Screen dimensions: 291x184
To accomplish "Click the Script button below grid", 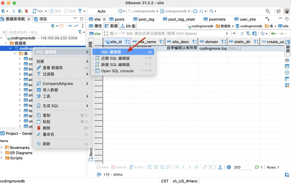I will tap(136, 167).
